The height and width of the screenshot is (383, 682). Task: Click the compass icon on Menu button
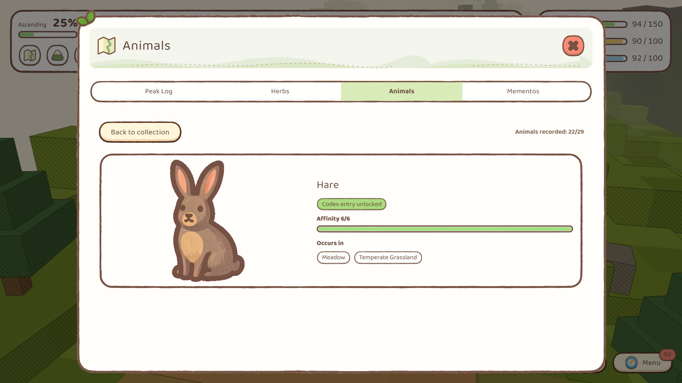coord(631,362)
